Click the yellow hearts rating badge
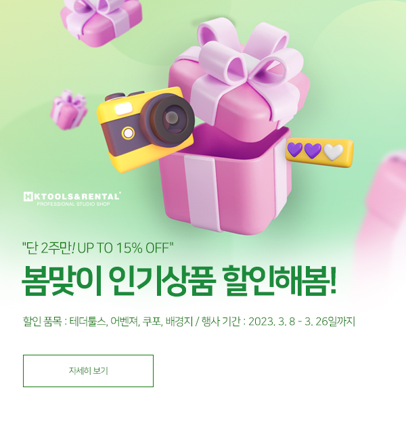The image size is (406, 440). coord(319,153)
